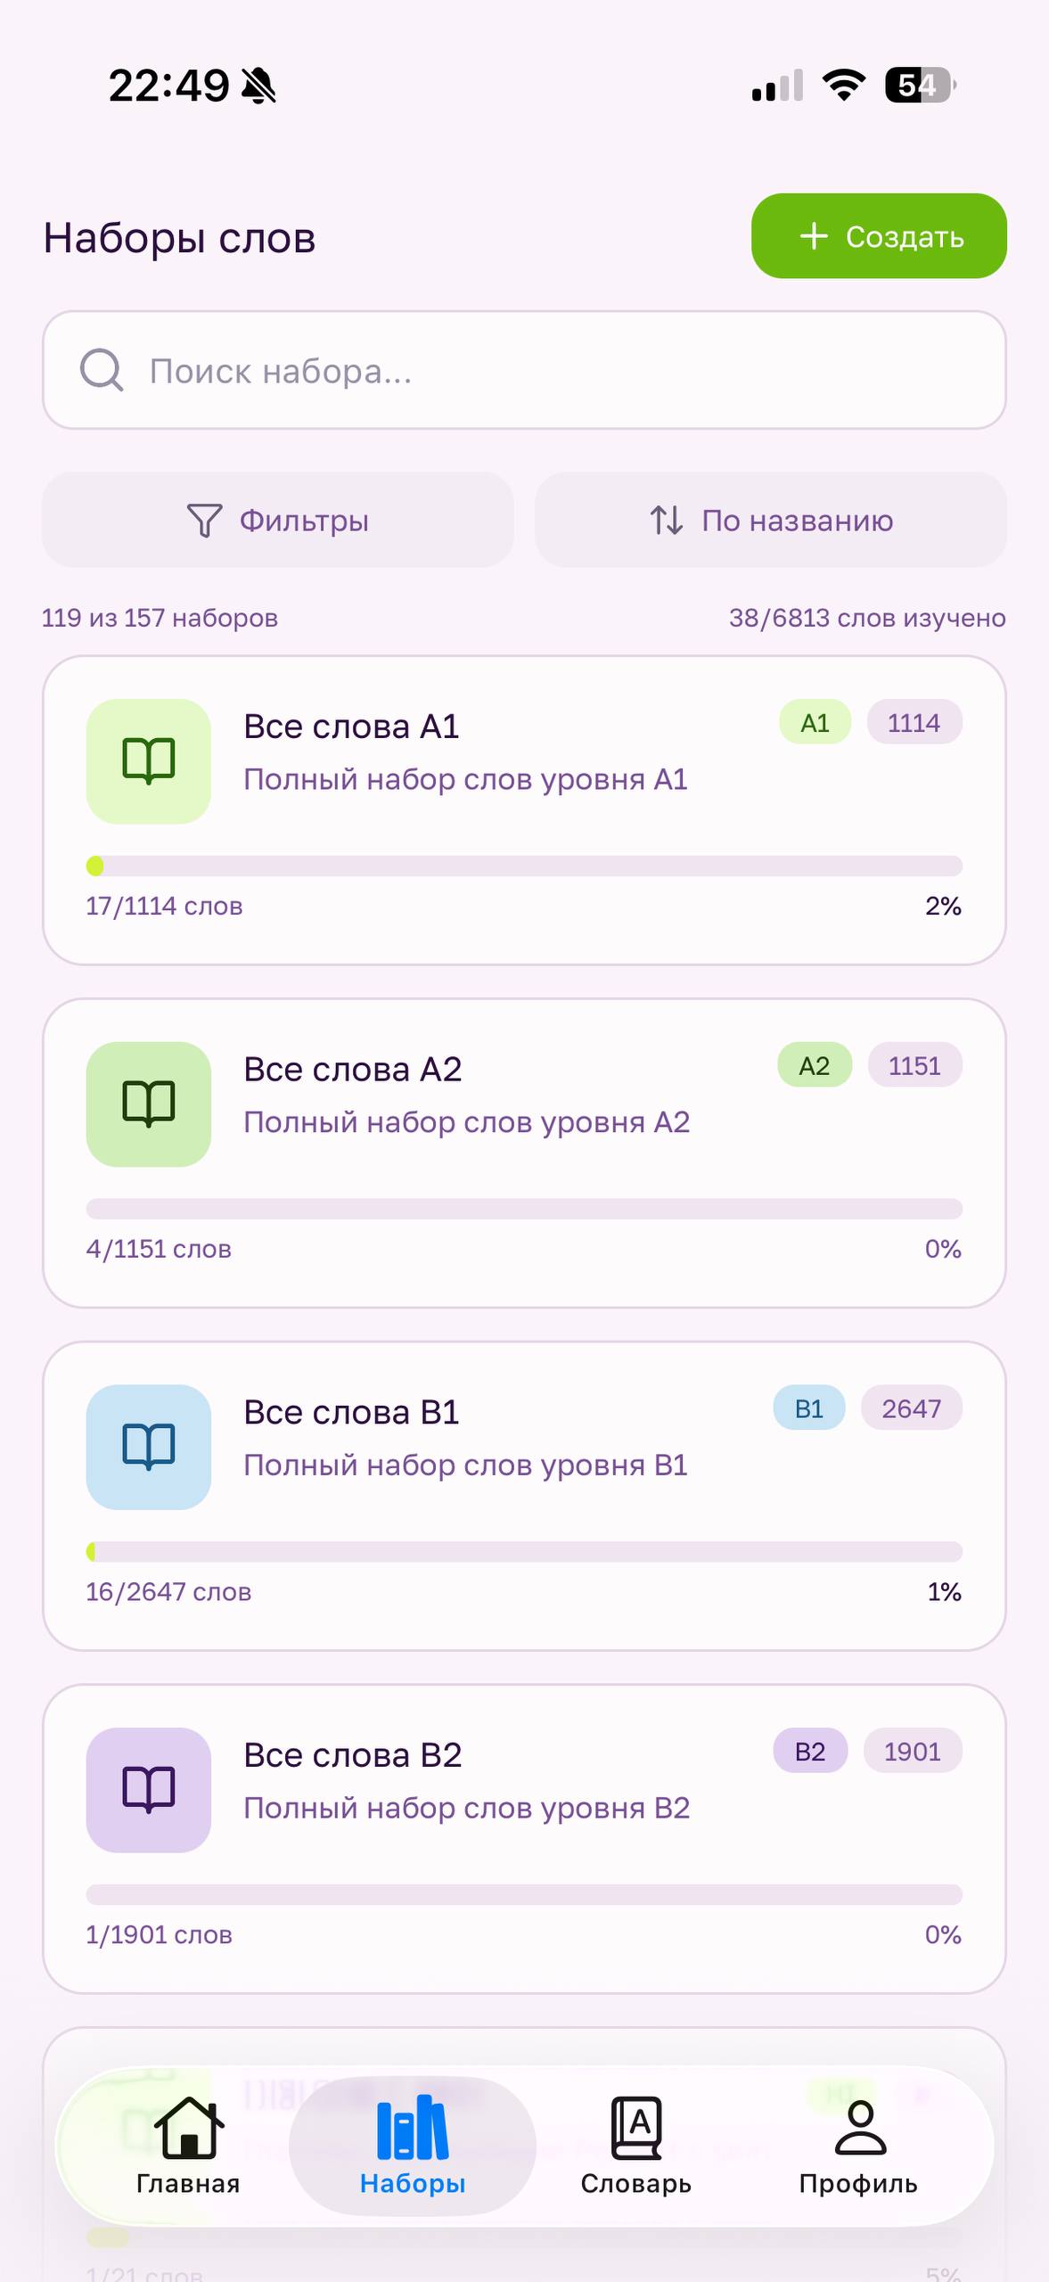The height and width of the screenshot is (2282, 1049).
Task: Tap the B1 level badge
Action: (x=808, y=1408)
